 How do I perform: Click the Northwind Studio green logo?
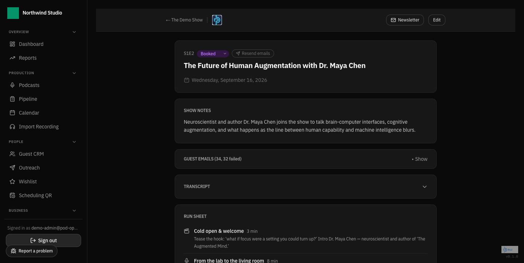(13, 13)
